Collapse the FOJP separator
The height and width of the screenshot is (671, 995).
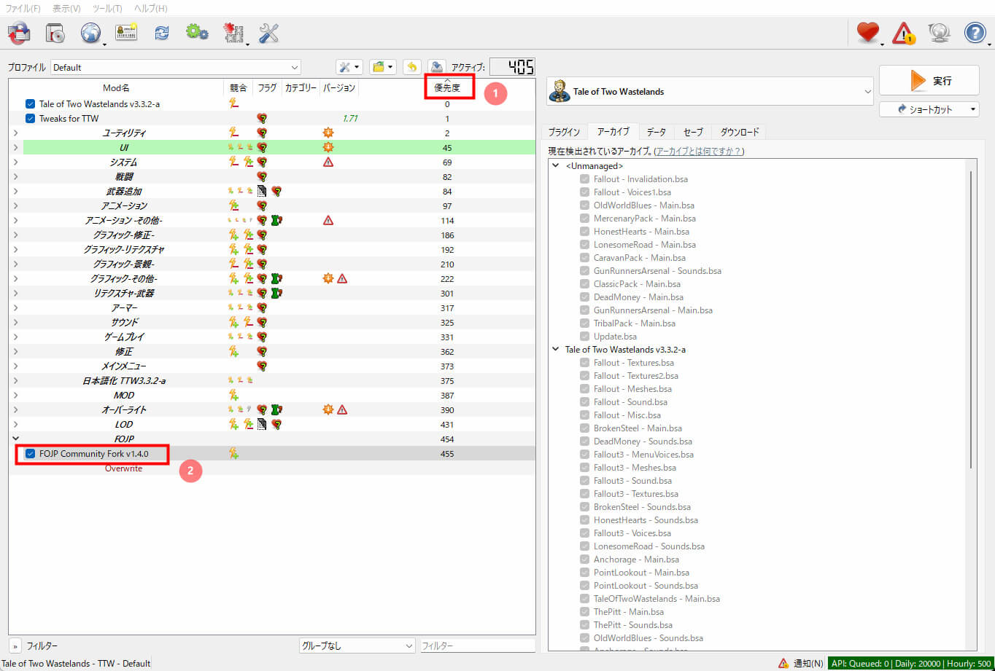(15, 439)
